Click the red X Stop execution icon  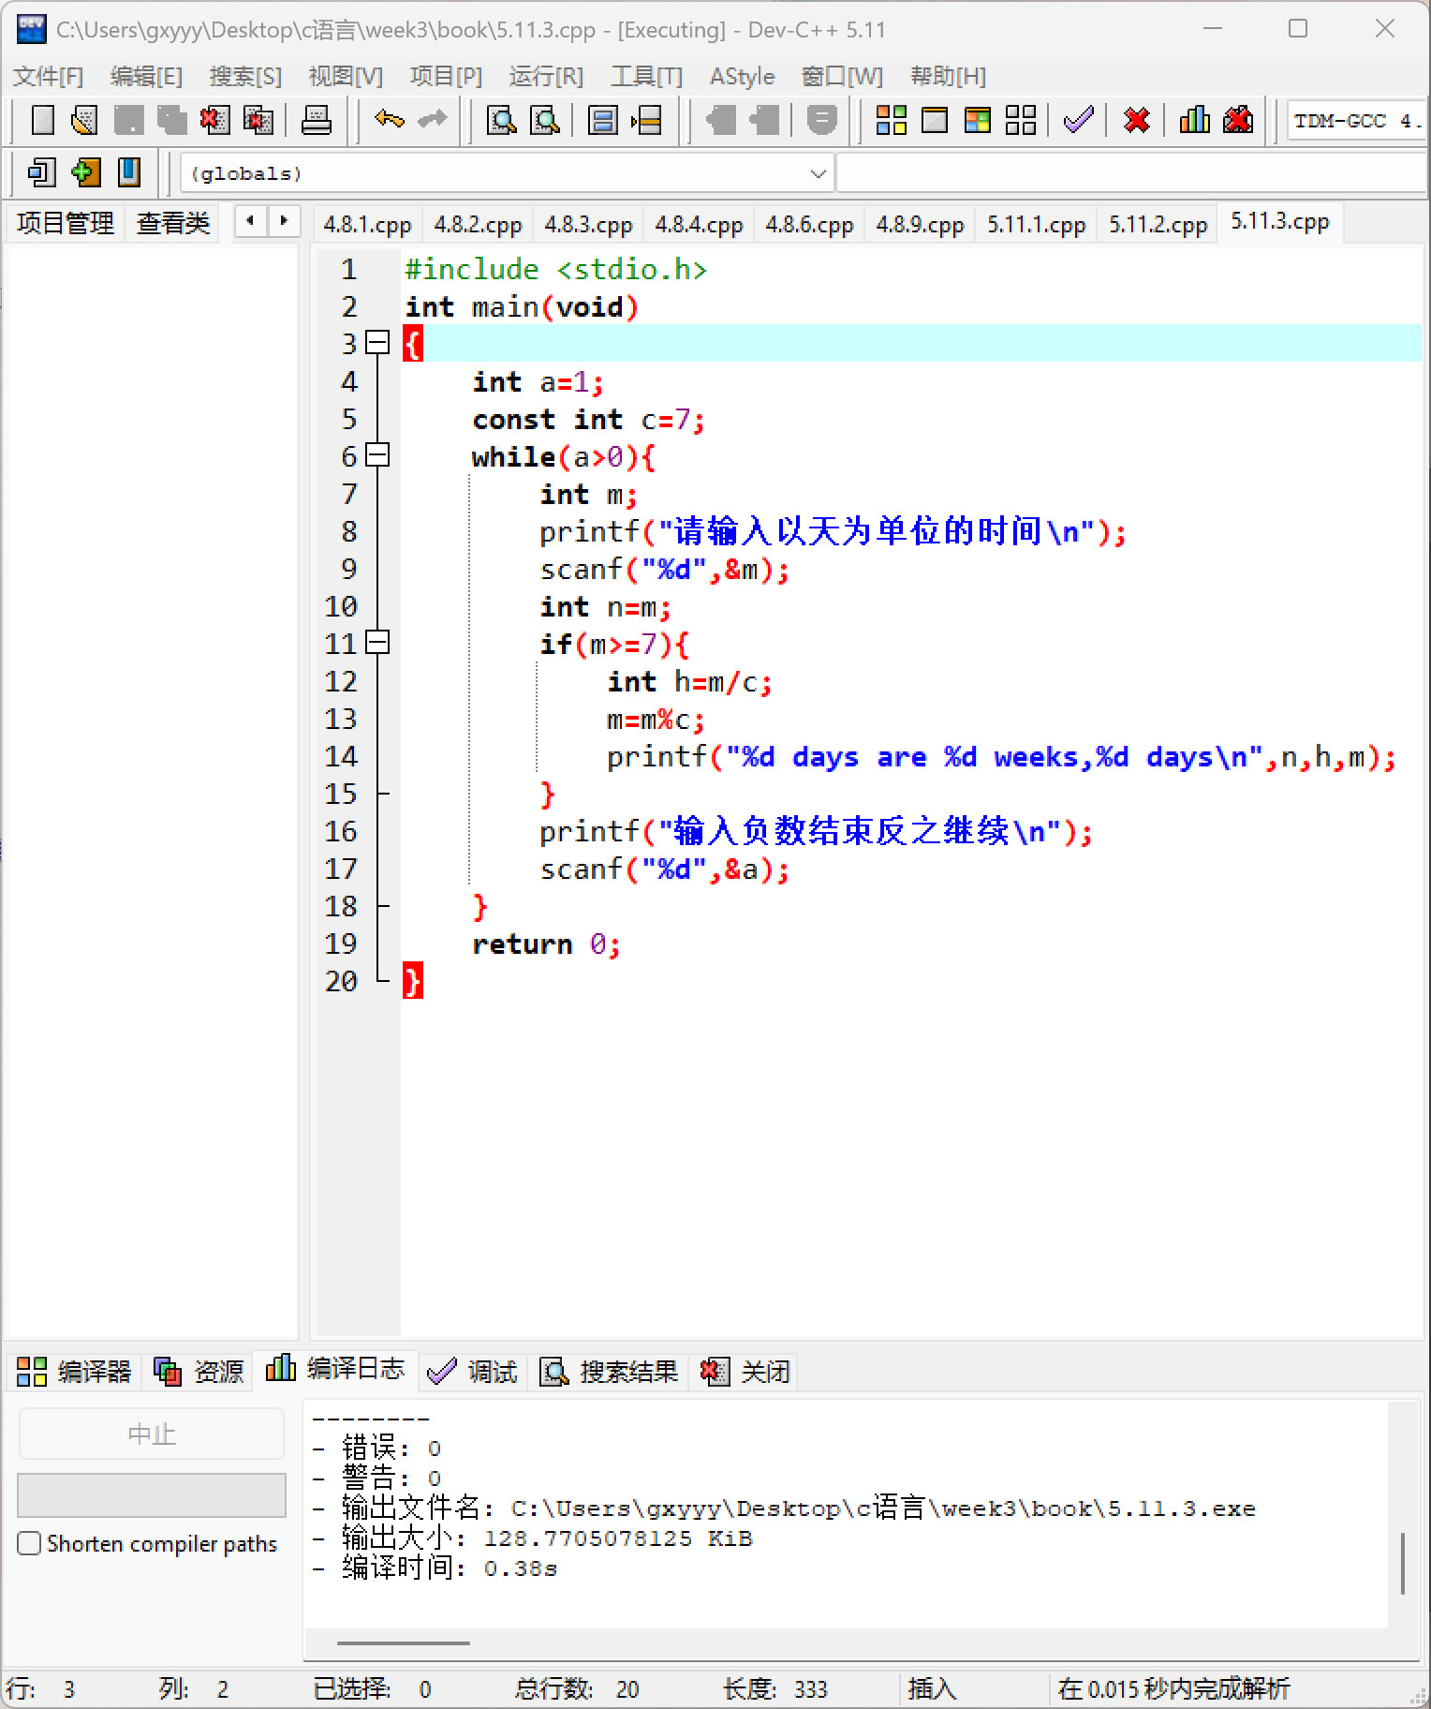(x=1137, y=120)
